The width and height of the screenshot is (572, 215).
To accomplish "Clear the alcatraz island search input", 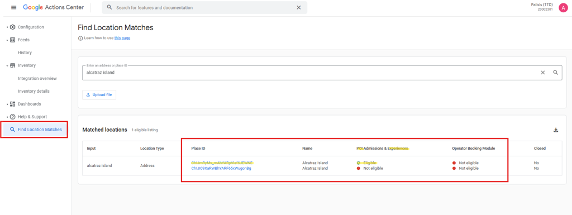I will pyautogui.click(x=543, y=73).
